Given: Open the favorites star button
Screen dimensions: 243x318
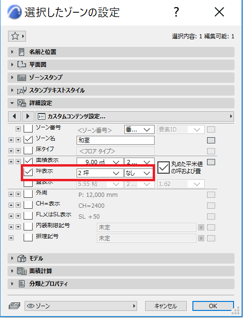Looking at the screenshot, I should [17, 36].
